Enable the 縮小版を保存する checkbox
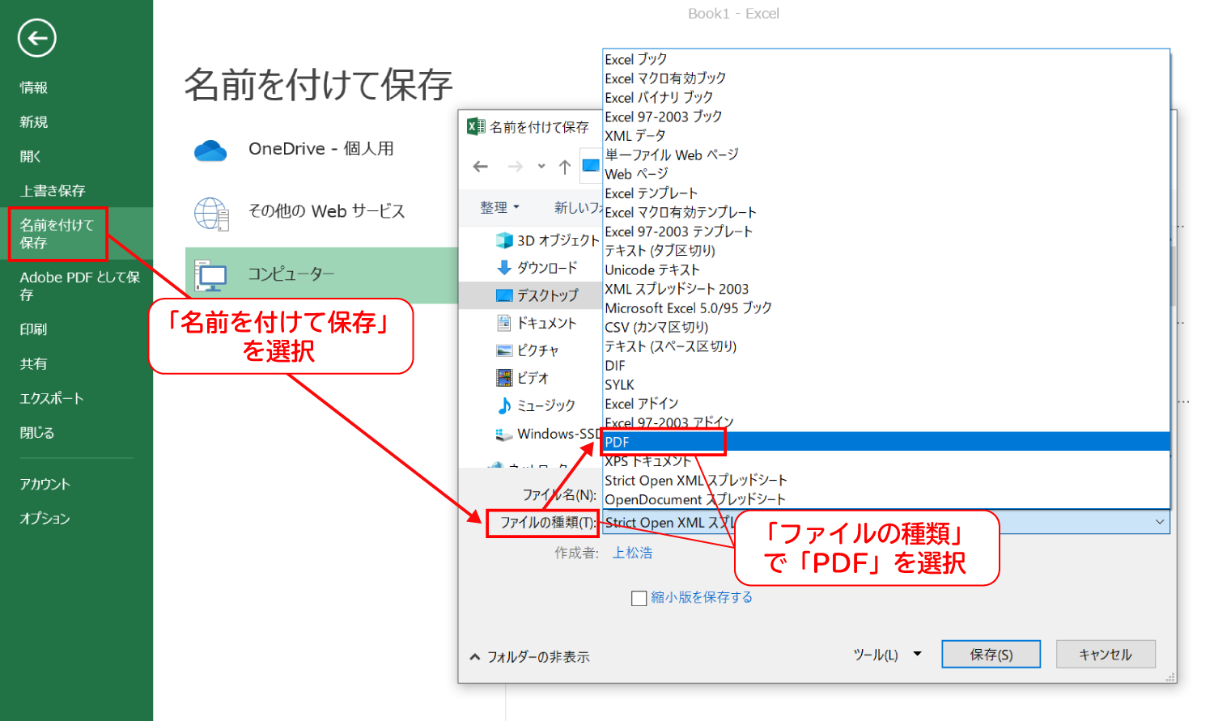 [x=639, y=598]
